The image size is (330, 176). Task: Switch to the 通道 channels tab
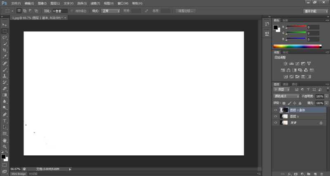[x=285, y=84]
